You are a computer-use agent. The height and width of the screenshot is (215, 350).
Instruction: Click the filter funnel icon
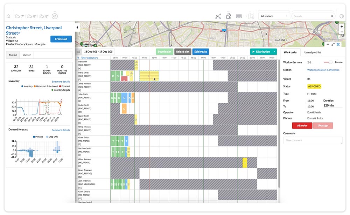point(78,58)
